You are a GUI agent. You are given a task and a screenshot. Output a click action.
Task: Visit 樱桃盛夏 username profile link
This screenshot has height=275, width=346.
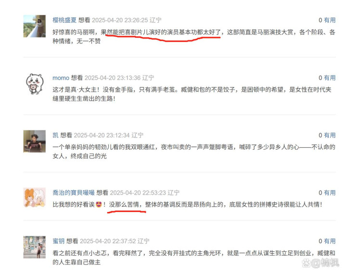point(64,20)
